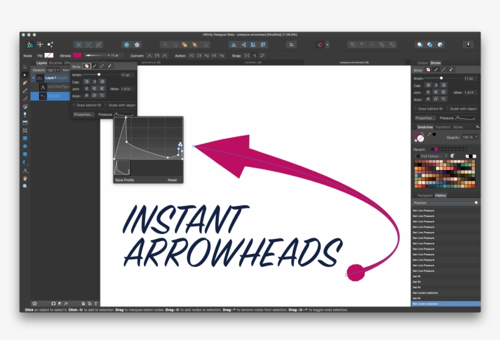Select the Ellipse shape tool
Image resolution: width=500 pixels, height=340 pixels.
point(25,147)
